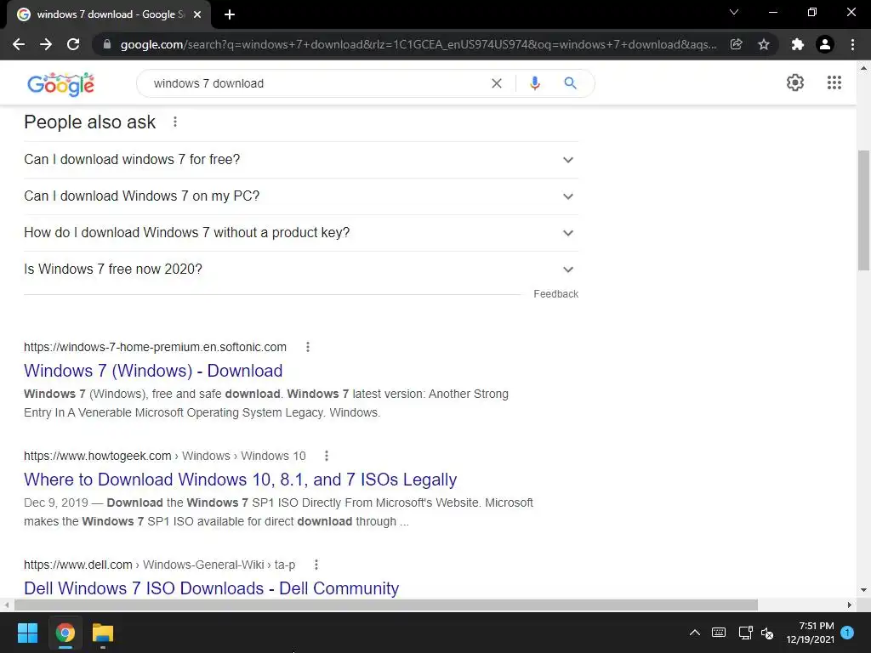Share this page from address bar
This screenshot has width=871, height=653.
click(x=737, y=44)
